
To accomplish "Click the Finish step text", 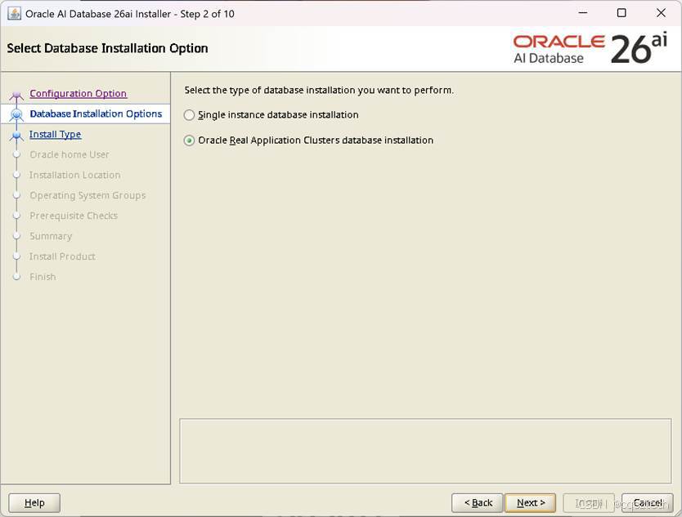I will [43, 277].
